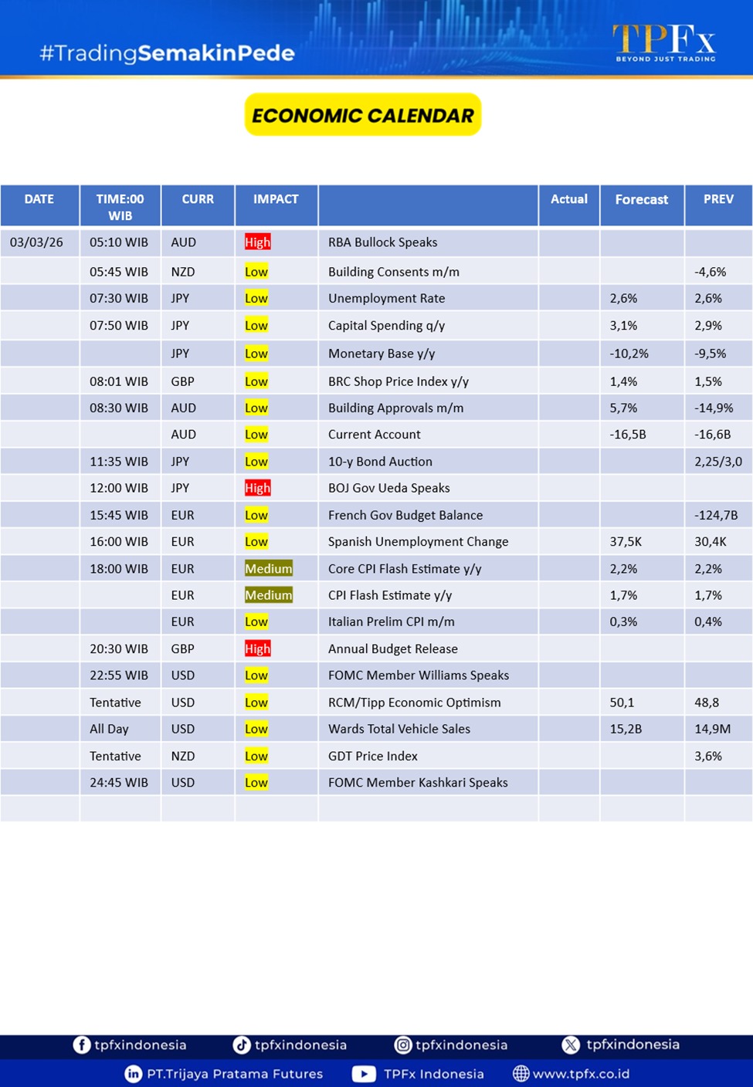Open PT.Trijaya Pratama Futures link
753x1087 pixels.
pos(235,1074)
